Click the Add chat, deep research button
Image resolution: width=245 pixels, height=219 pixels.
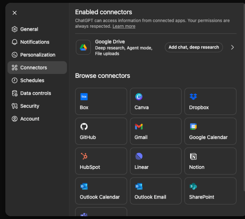click(194, 47)
